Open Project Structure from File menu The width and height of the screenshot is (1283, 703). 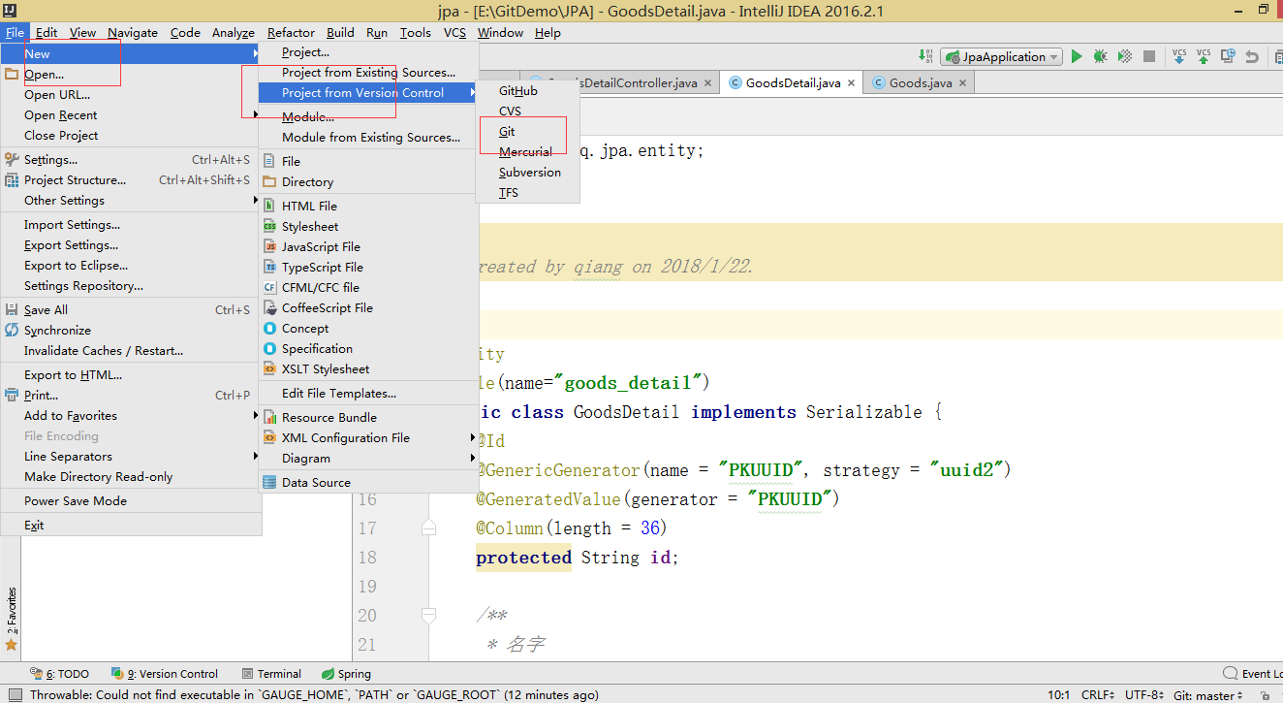tap(131, 180)
